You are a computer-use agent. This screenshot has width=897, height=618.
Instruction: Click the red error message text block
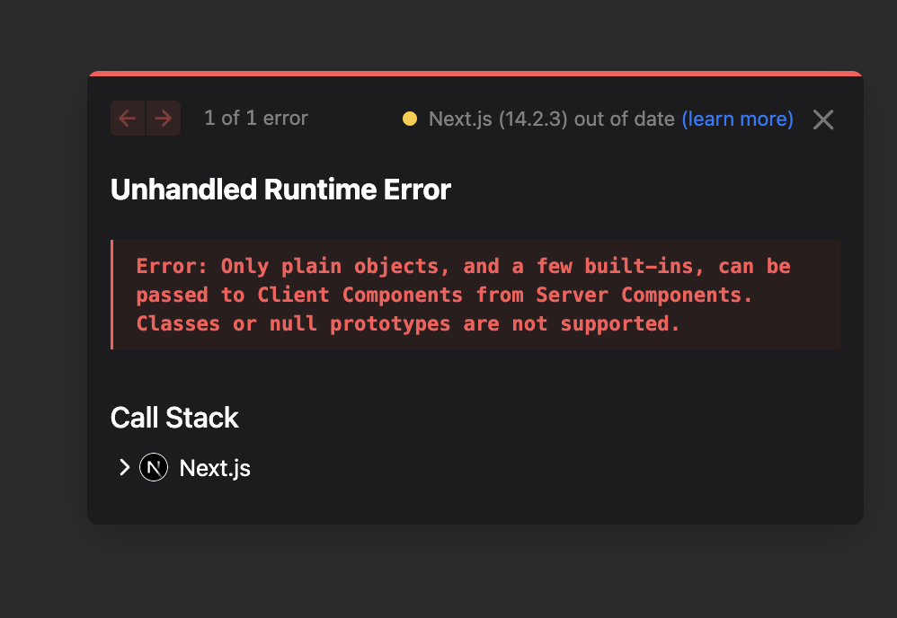(475, 295)
